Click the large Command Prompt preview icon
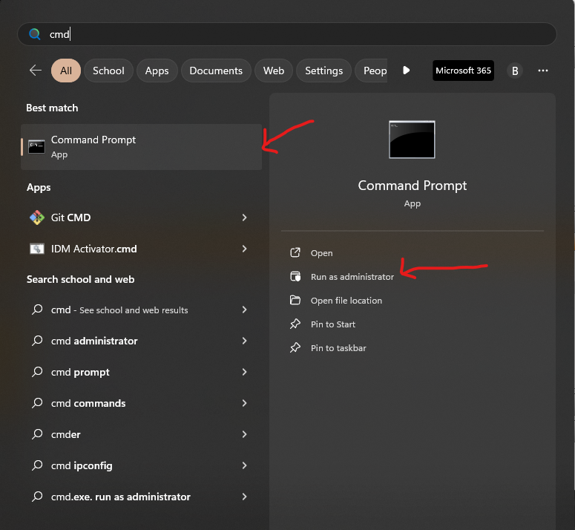The image size is (575, 530). point(412,140)
